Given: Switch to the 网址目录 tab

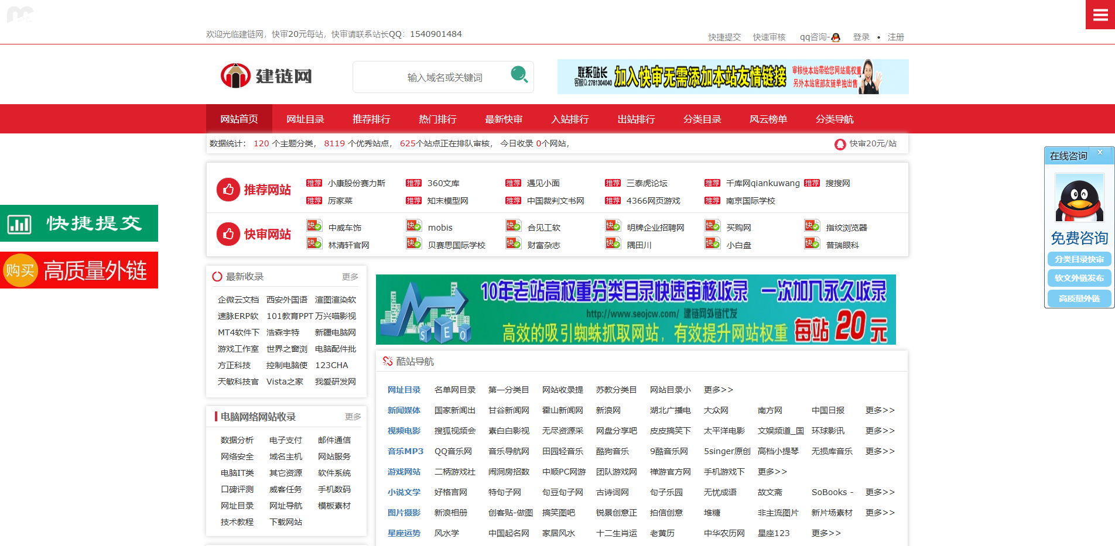Looking at the screenshot, I should [x=305, y=119].
